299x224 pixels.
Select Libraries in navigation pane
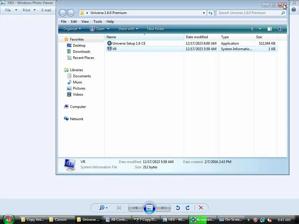point(77,70)
